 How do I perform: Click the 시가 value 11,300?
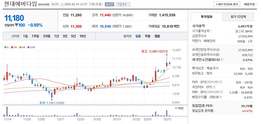(76, 26)
